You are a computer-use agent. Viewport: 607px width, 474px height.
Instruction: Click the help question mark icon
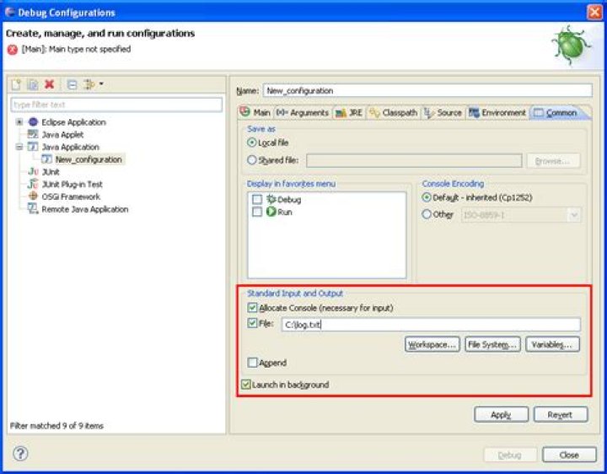click(x=20, y=453)
